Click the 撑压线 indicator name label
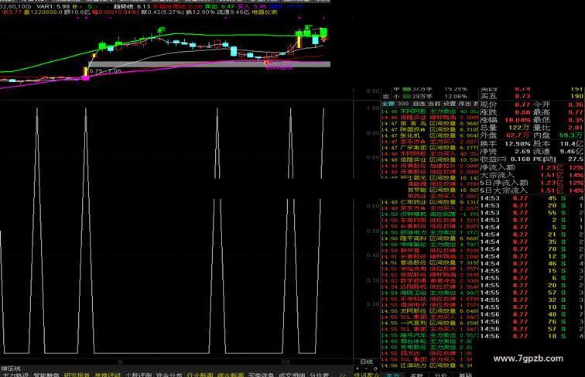Viewport: 585px width, 377px height. coord(11,368)
